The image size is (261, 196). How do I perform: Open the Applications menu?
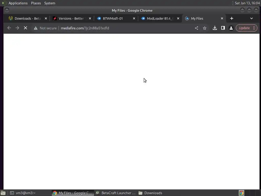pyautogui.click(x=18, y=3)
